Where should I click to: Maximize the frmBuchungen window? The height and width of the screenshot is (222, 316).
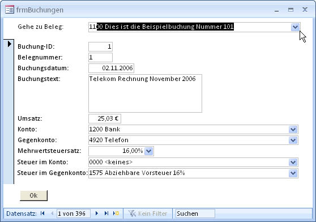(291, 10)
